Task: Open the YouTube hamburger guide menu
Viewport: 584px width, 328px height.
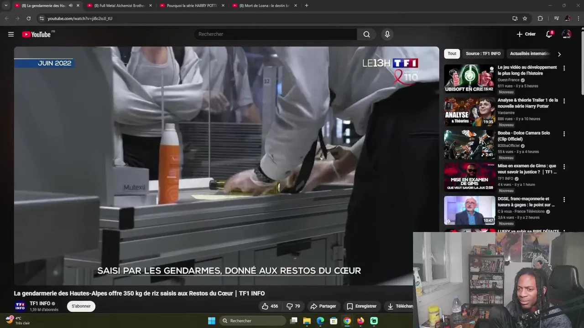Action: click(x=11, y=34)
